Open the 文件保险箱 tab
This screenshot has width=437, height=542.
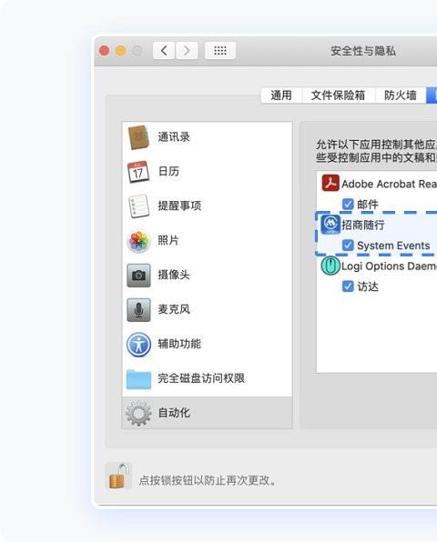click(x=338, y=95)
